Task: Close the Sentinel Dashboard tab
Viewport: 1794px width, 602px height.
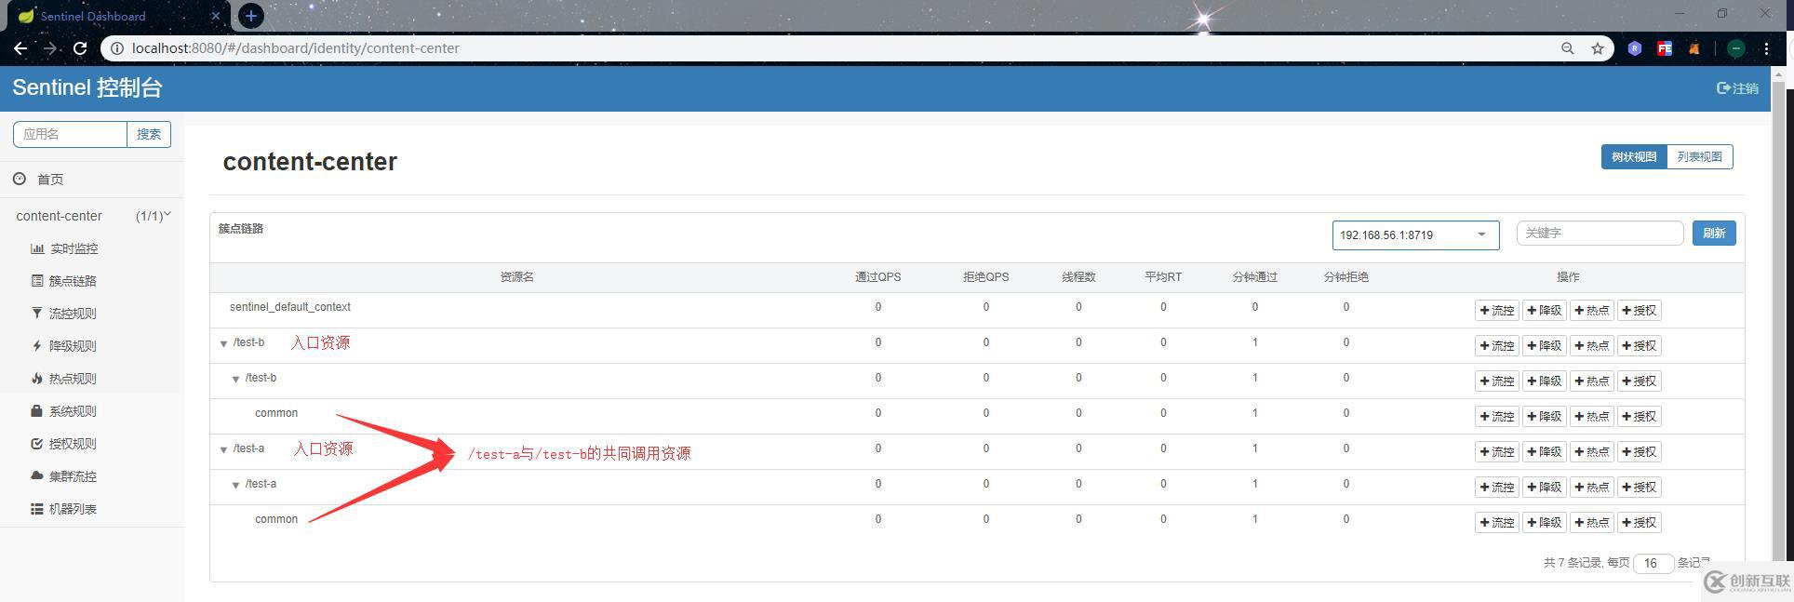Action: click(217, 16)
